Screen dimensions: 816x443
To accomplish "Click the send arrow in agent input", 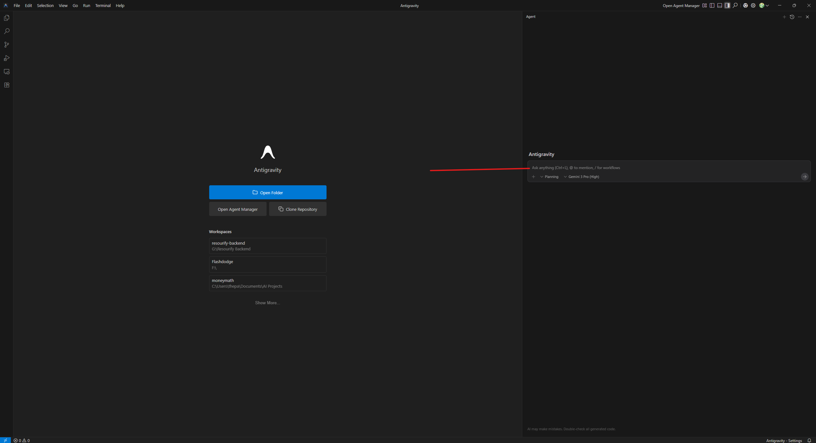I will point(805,177).
